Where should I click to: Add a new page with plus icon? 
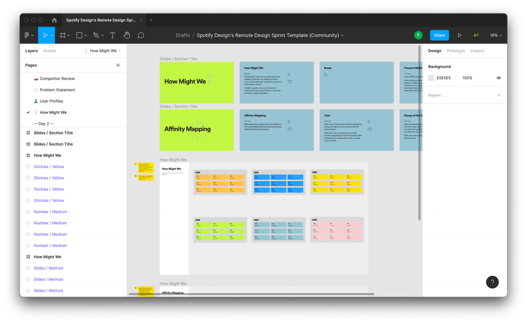[x=118, y=65]
